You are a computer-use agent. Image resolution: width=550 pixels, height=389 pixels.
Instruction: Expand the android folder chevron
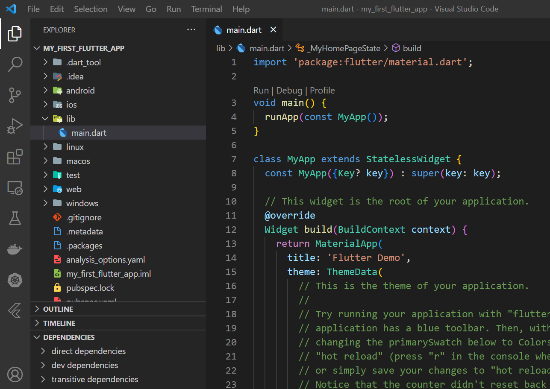[45, 91]
